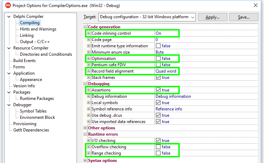Screen dimensions: 264x163
Task: Click the Code inlining control value On
Action: click(x=158, y=33)
